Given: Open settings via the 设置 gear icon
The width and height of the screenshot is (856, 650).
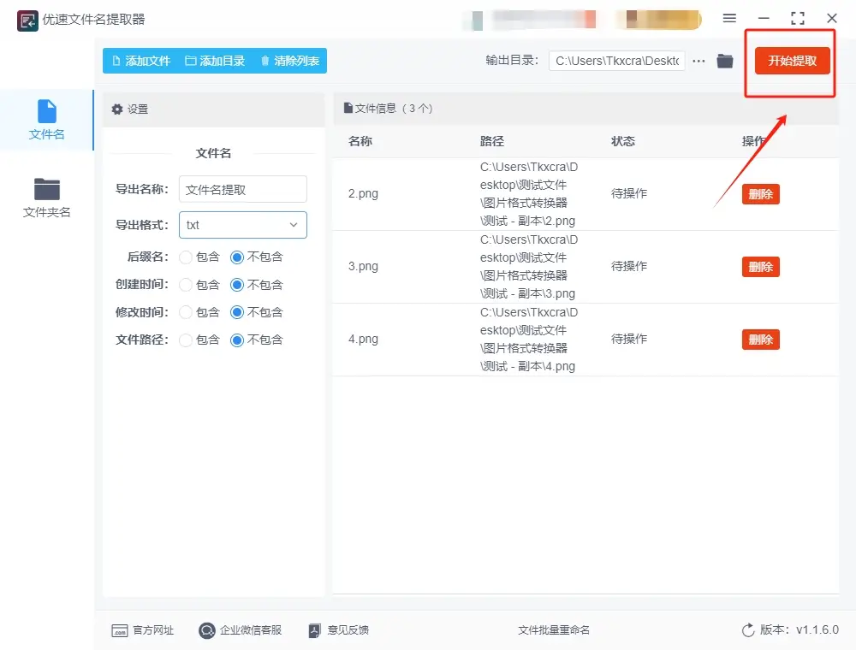Looking at the screenshot, I should [117, 109].
